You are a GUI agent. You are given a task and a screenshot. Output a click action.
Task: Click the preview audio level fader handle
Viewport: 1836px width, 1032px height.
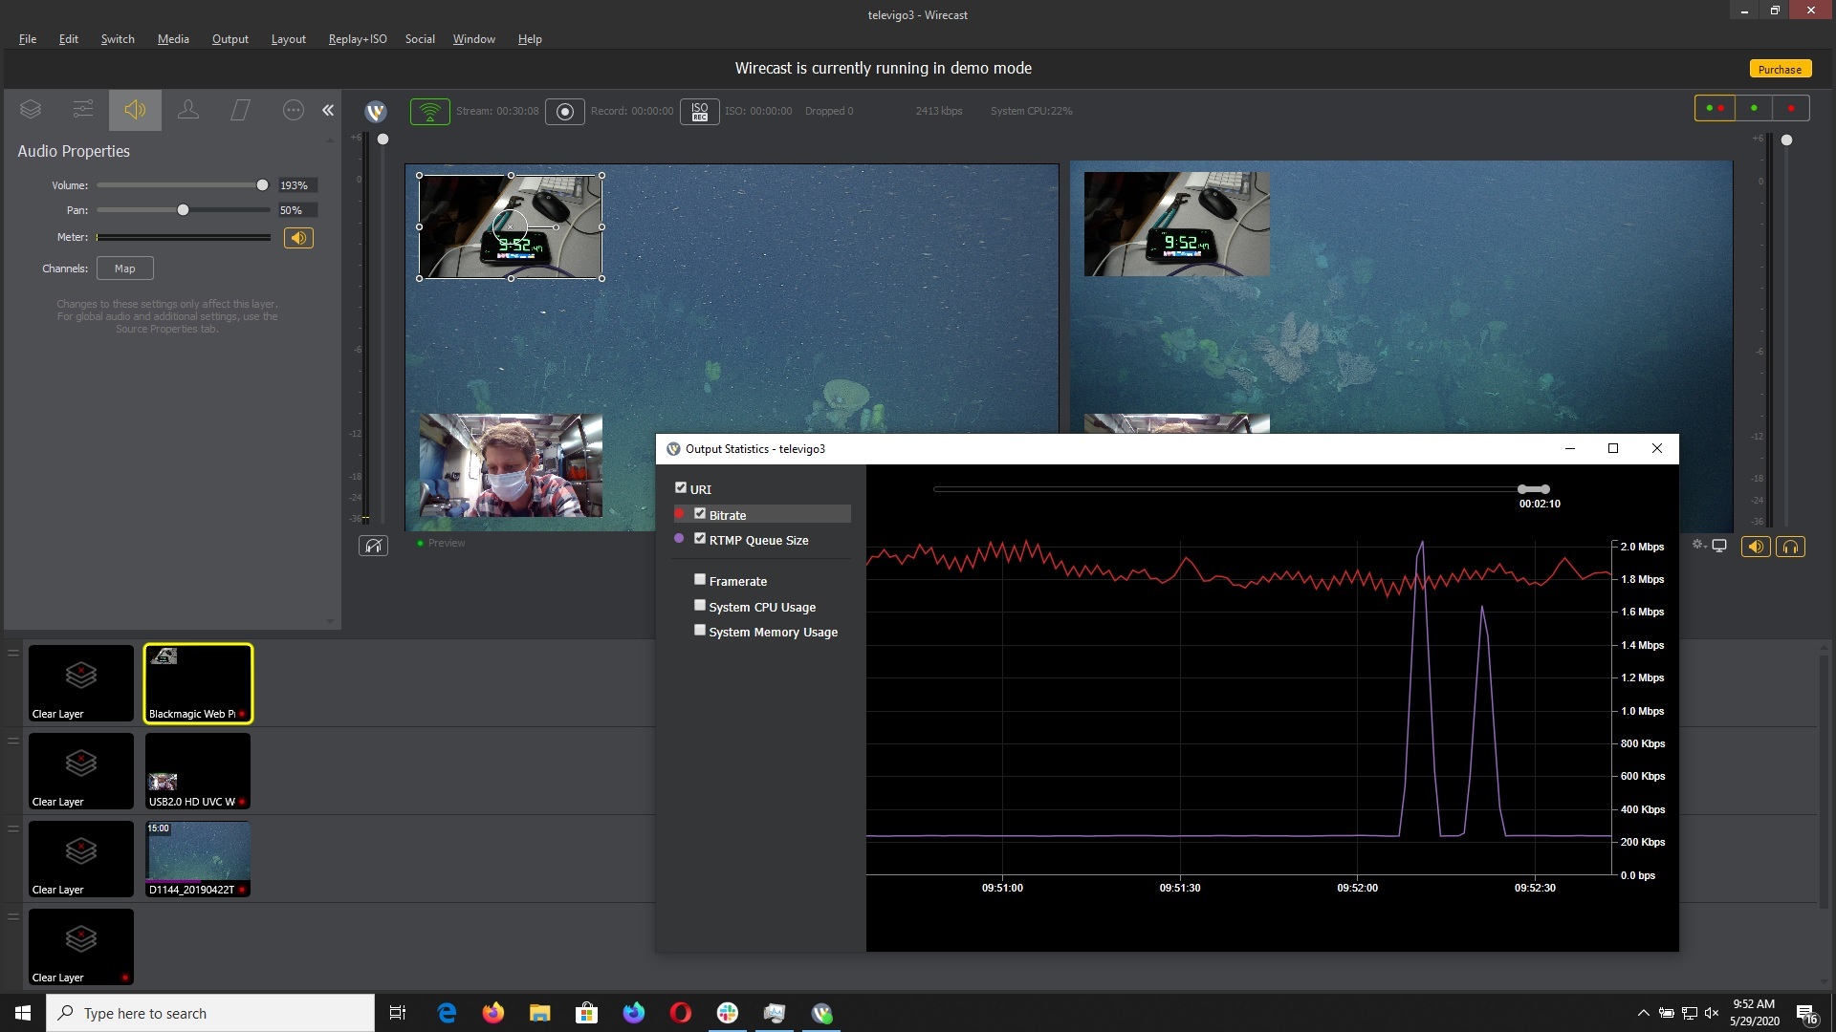pyautogui.click(x=382, y=140)
